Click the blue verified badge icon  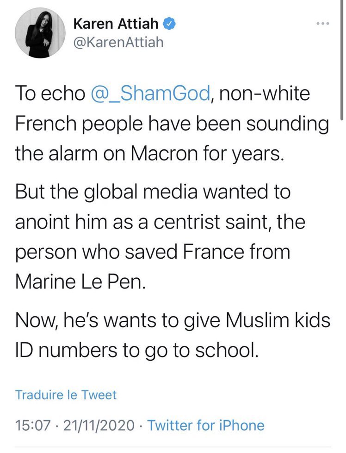(169, 23)
